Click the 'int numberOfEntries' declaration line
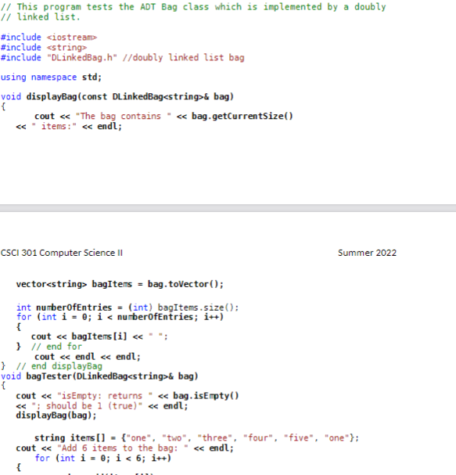 (127, 308)
